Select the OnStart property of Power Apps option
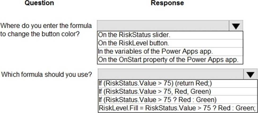This screenshot has height=113, width=258. coord(170,59)
